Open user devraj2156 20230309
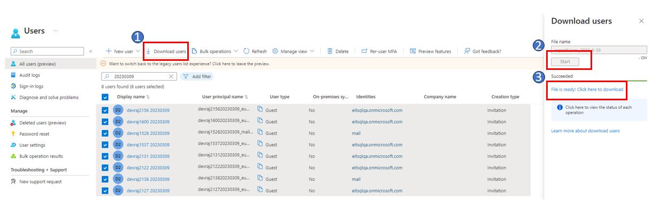The image size is (659, 206). [148, 110]
